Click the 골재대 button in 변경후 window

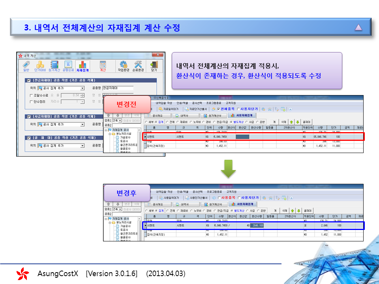click(x=308, y=211)
